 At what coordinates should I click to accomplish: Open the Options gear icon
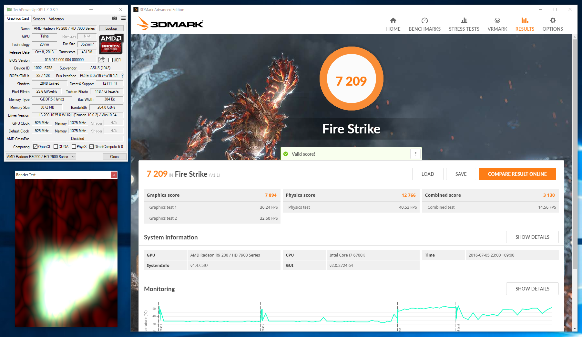(553, 20)
